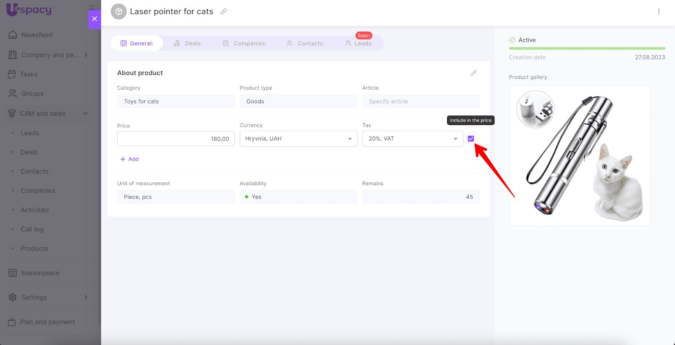Click the Groups people icon
Screen dimensions: 675x345
coord(13,94)
